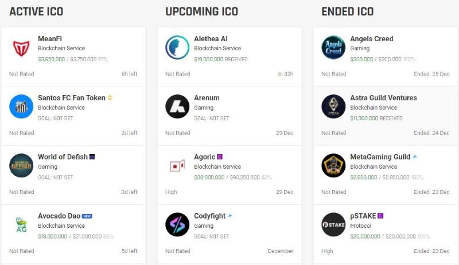Click the MetaGaming Guild helmet logo

coord(333,165)
